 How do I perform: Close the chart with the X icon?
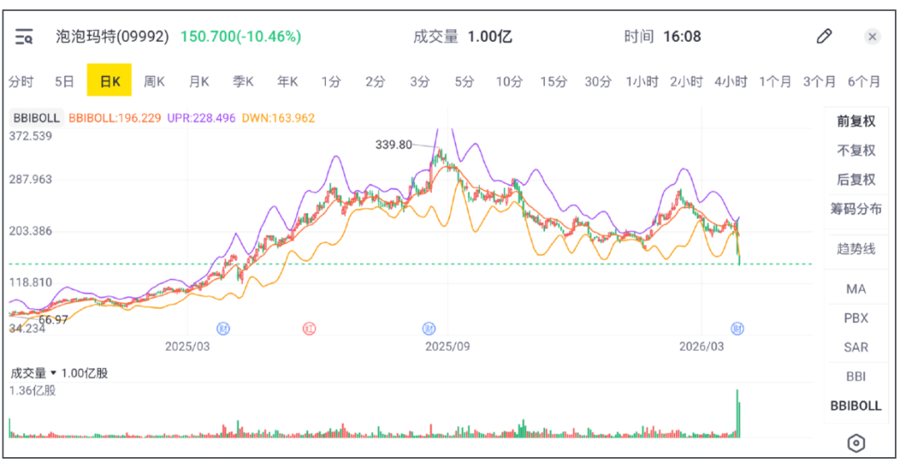tap(872, 37)
